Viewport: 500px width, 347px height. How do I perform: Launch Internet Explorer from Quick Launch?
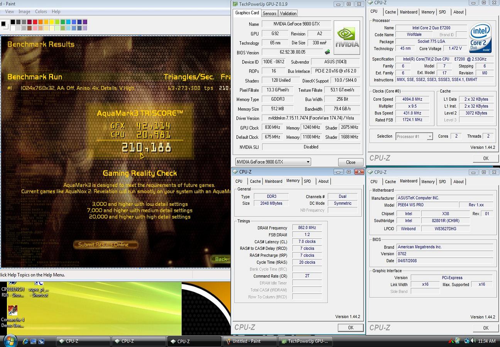tap(25, 341)
